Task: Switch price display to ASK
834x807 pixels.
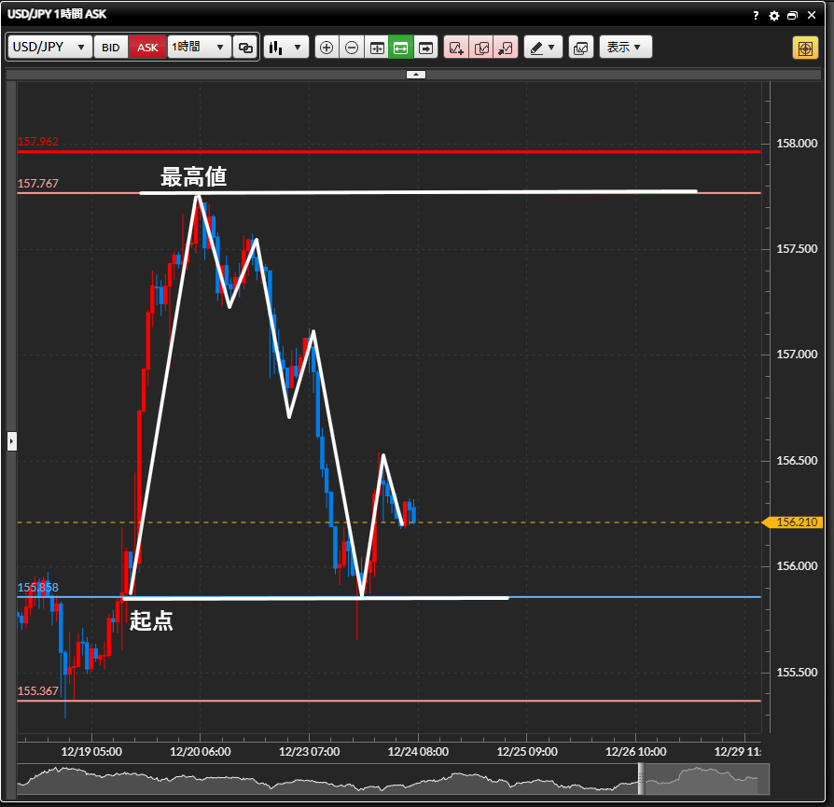Action: pyautogui.click(x=147, y=48)
